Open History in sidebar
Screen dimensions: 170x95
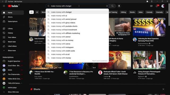click(13, 33)
